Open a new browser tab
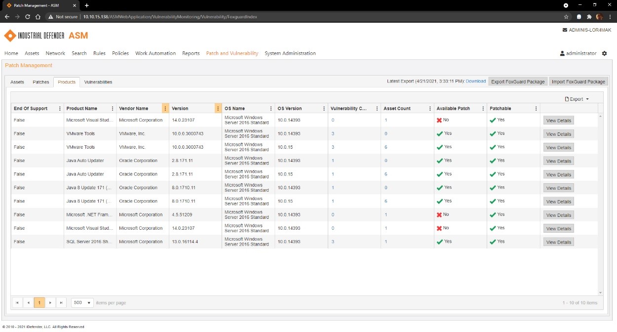This screenshot has width=617, height=332. pyautogui.click(x=87, y=5)
